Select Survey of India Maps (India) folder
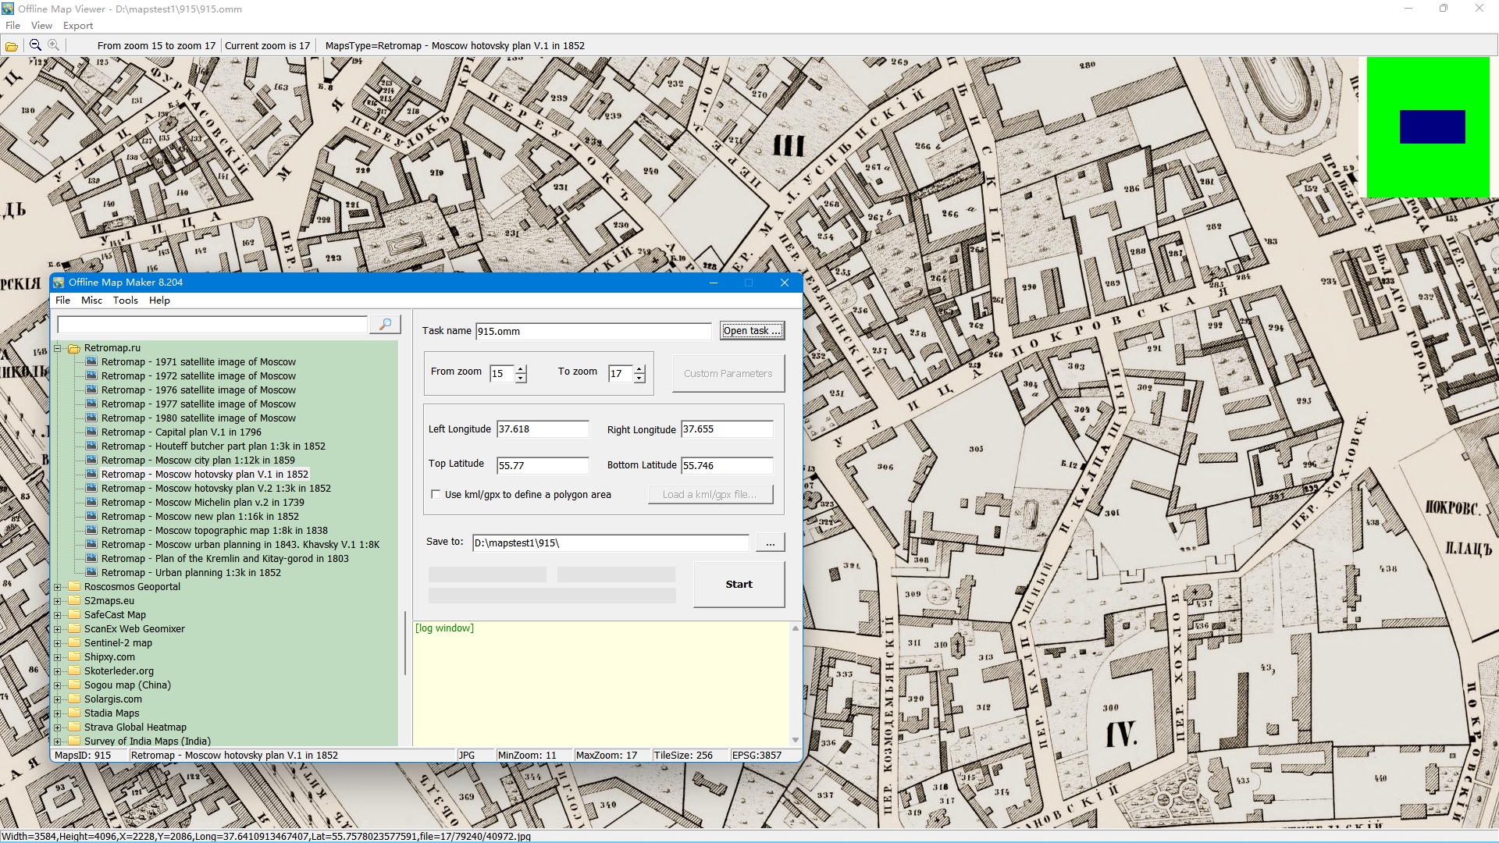The height and width of the screenshot is (843, 1499). 147,741
